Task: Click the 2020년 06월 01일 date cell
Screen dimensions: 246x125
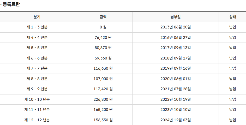Action: tap(176, 79)
